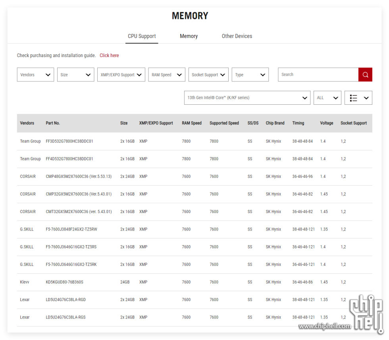This screenshot has height=340, width=389.
Task: Click the 24GB size cell for Klevv
Action: click(x=125, y=282)
